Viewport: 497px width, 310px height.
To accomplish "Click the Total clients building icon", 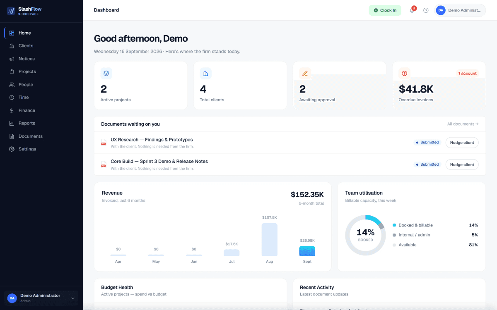I will [x=206, y=74].
